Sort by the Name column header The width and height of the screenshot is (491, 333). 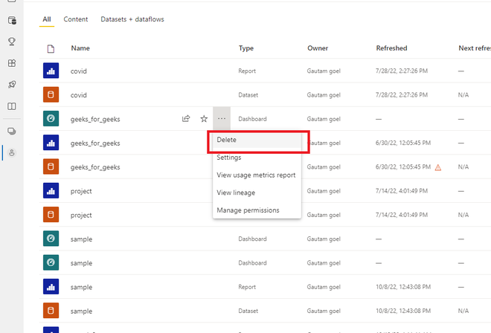click(80, 48)
